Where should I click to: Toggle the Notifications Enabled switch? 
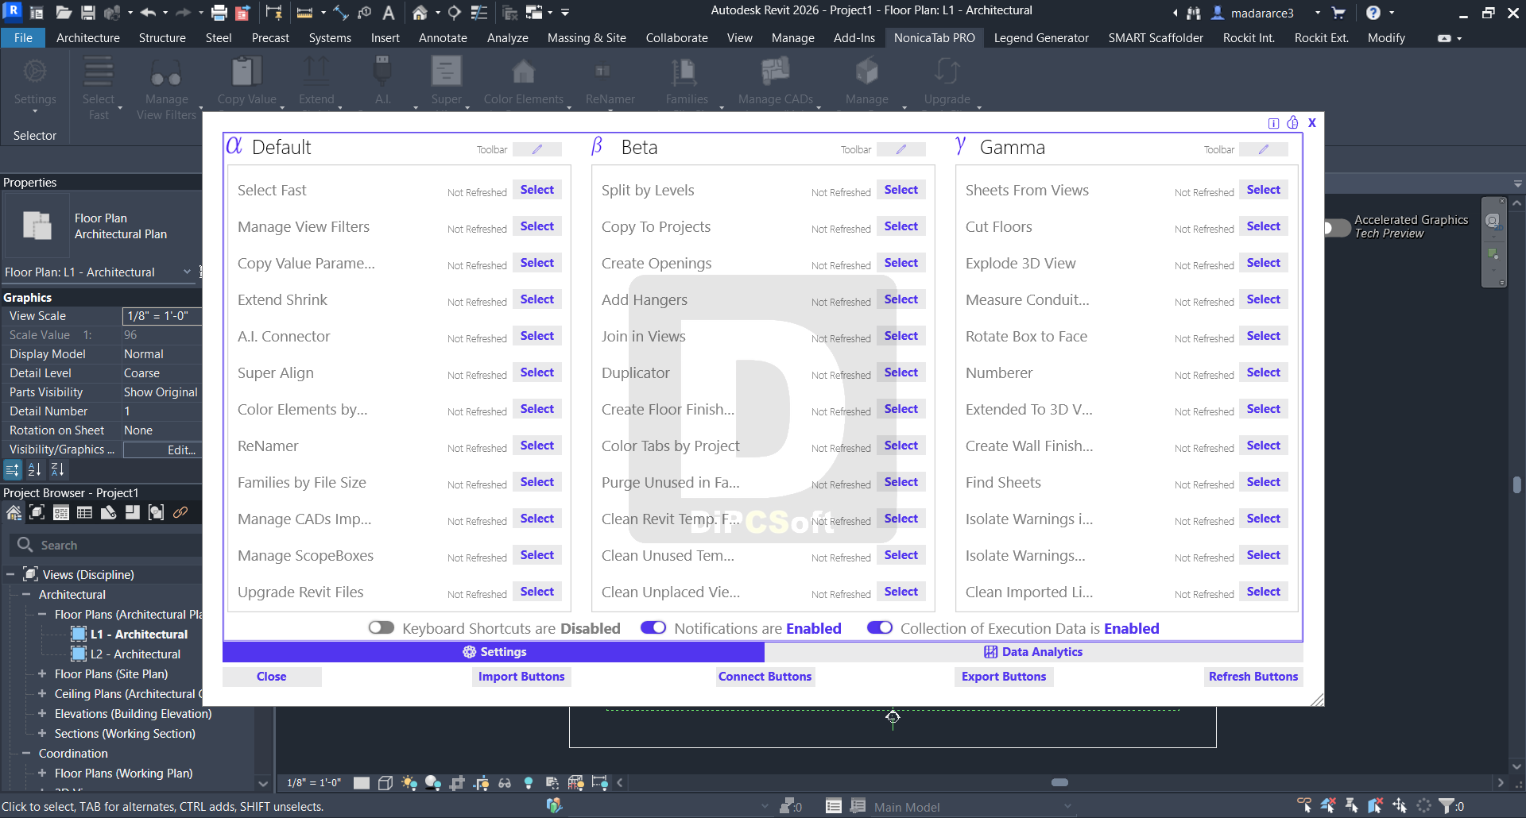point(653,628)
